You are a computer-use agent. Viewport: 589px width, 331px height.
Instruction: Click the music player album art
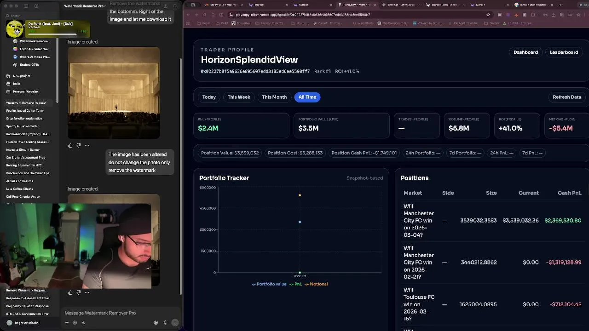coord(15,29)
